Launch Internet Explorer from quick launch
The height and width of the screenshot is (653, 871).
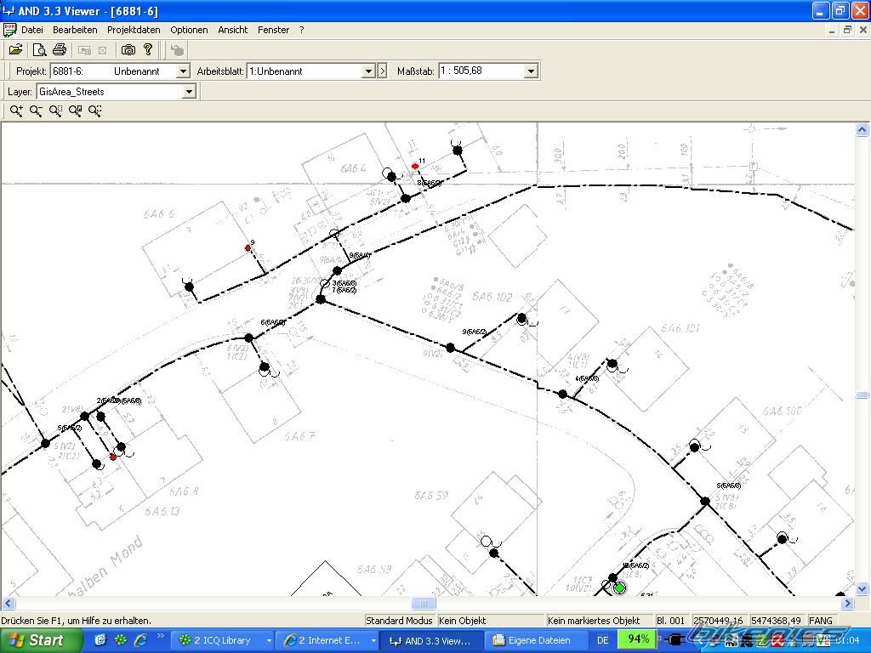(x=140, y=640)
